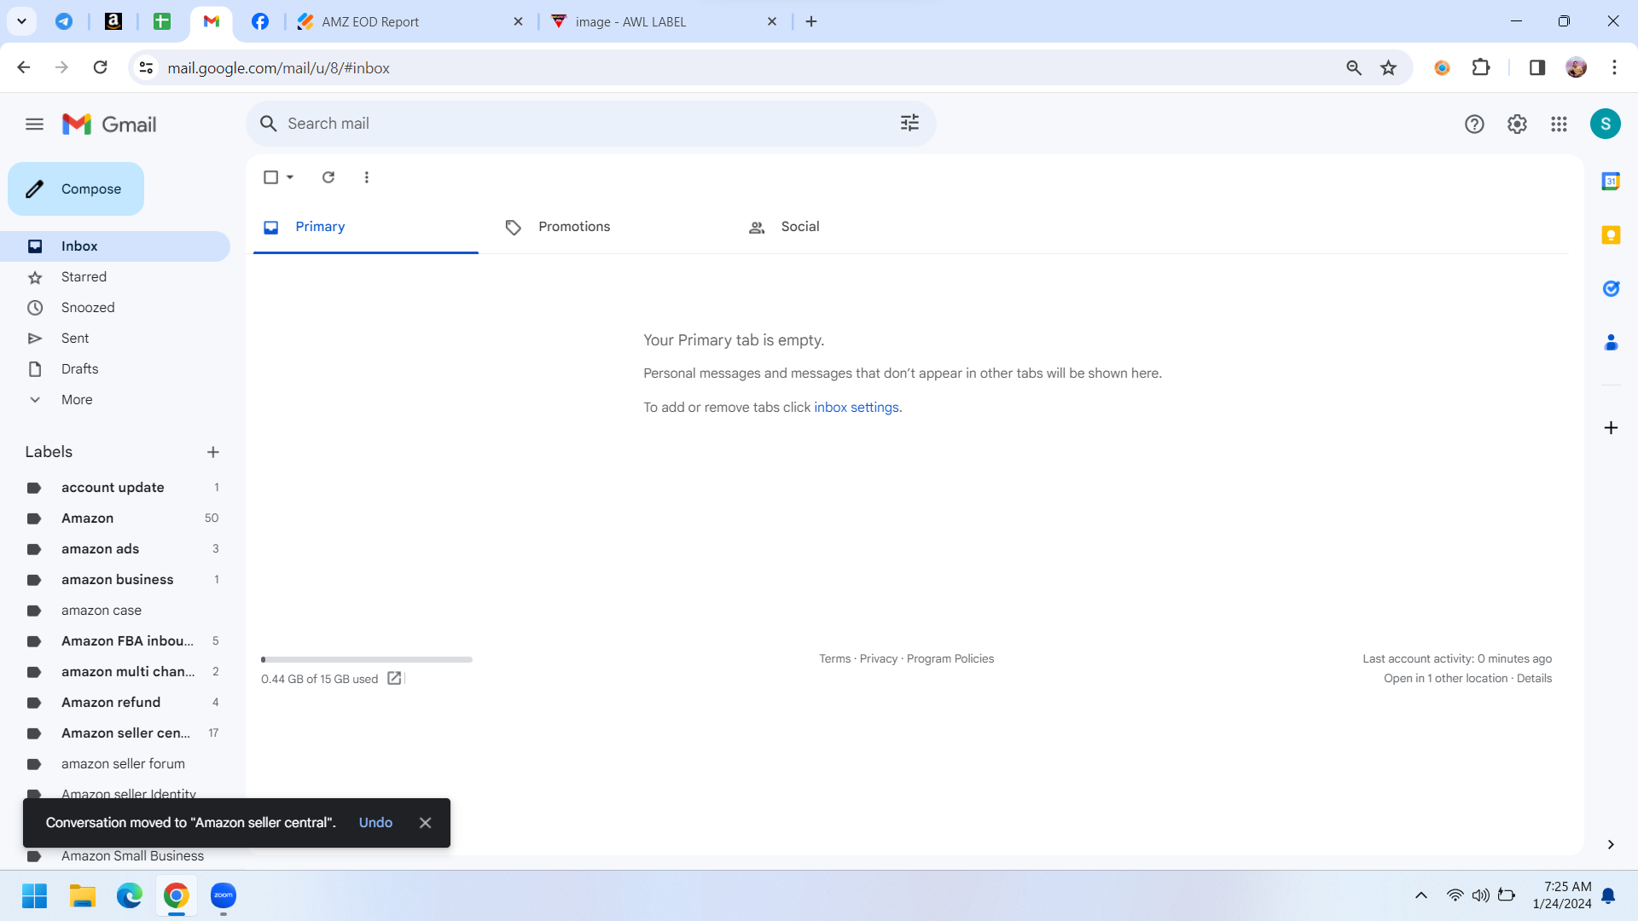The width and height of the screenshot is (1638, 921).
Task: Click the Gmail logo
Action: (x=109, y=125)
